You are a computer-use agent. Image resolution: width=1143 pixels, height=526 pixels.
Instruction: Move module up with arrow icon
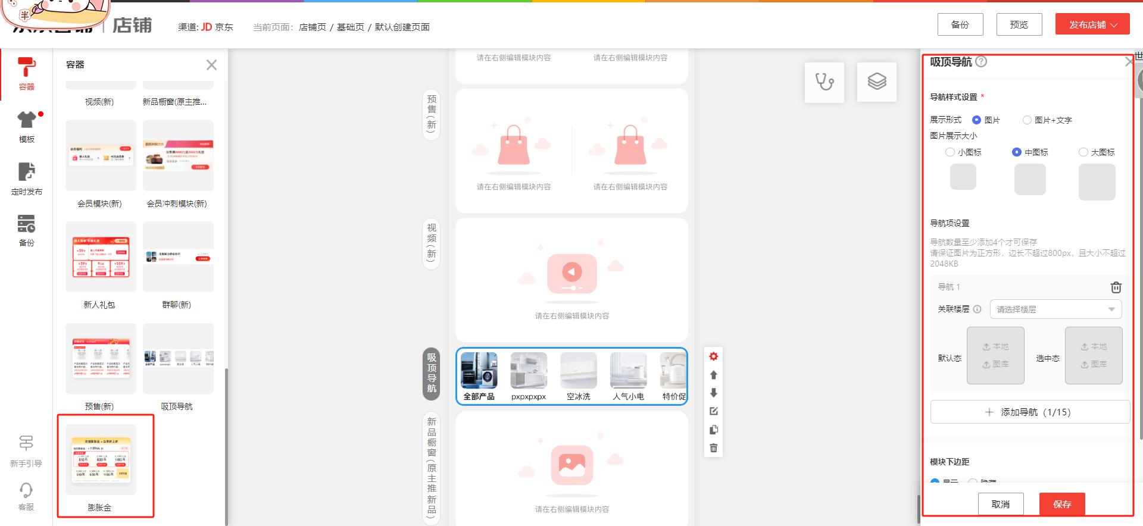point(713,375)
